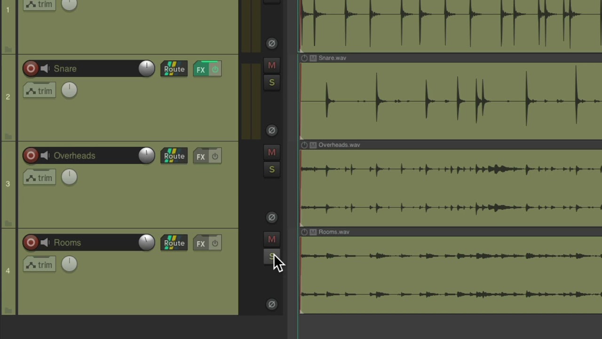The height and width of the screenshot is (339, 602).
Task: Mute the Snare.wav item via M icon
Action: point(313,58)
